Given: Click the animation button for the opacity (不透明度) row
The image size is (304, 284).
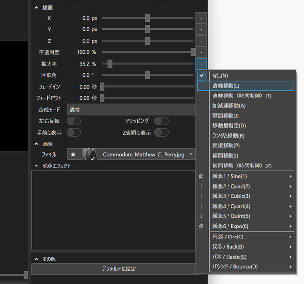Looking at the screenshot, I should [x=201, y=52].
